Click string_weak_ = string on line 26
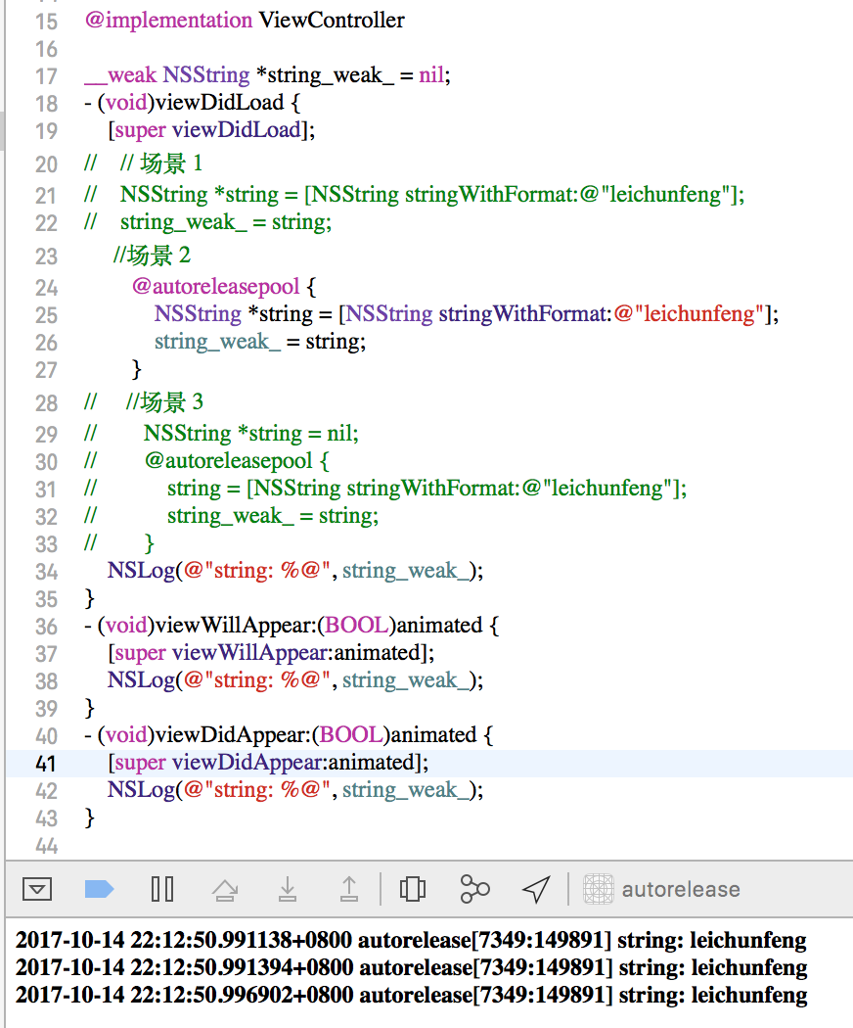This screenshot has height=1028, width=853. [x=260, y=342]
